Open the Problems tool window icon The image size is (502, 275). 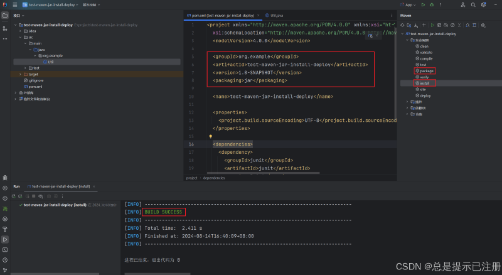click(5, 260)
